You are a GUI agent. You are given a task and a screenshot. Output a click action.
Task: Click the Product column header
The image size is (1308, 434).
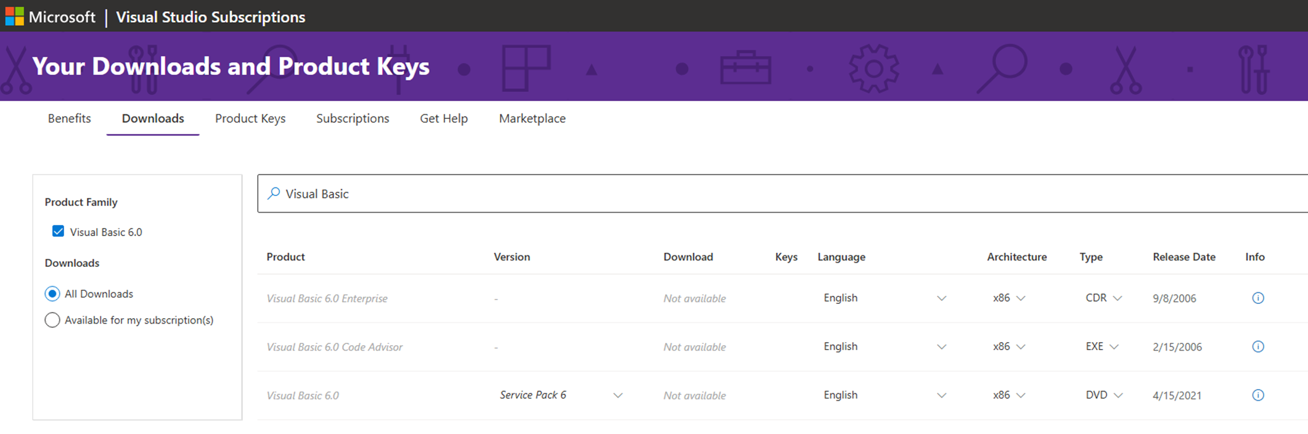coord(285,257)
